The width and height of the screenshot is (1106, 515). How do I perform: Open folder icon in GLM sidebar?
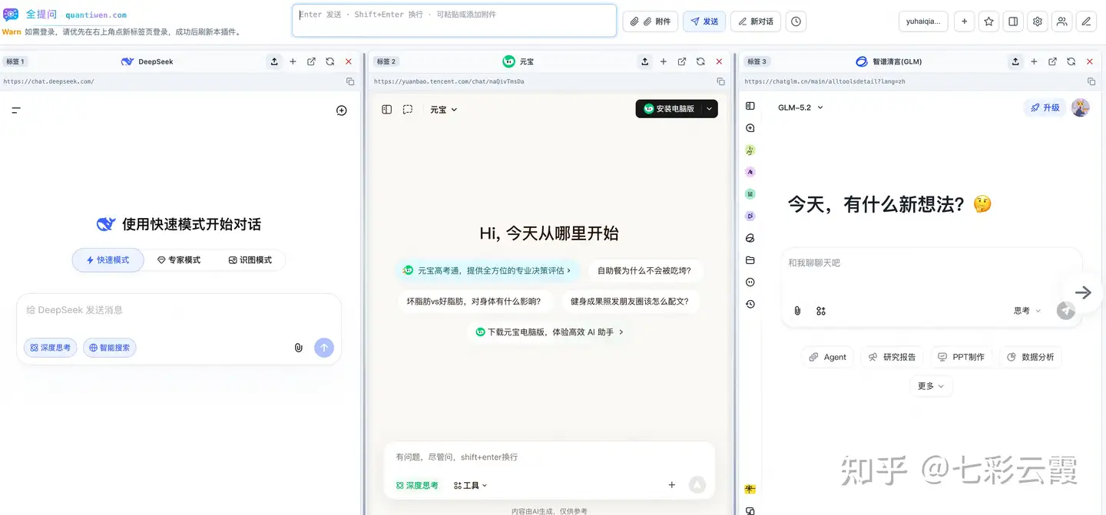(750, 260)
